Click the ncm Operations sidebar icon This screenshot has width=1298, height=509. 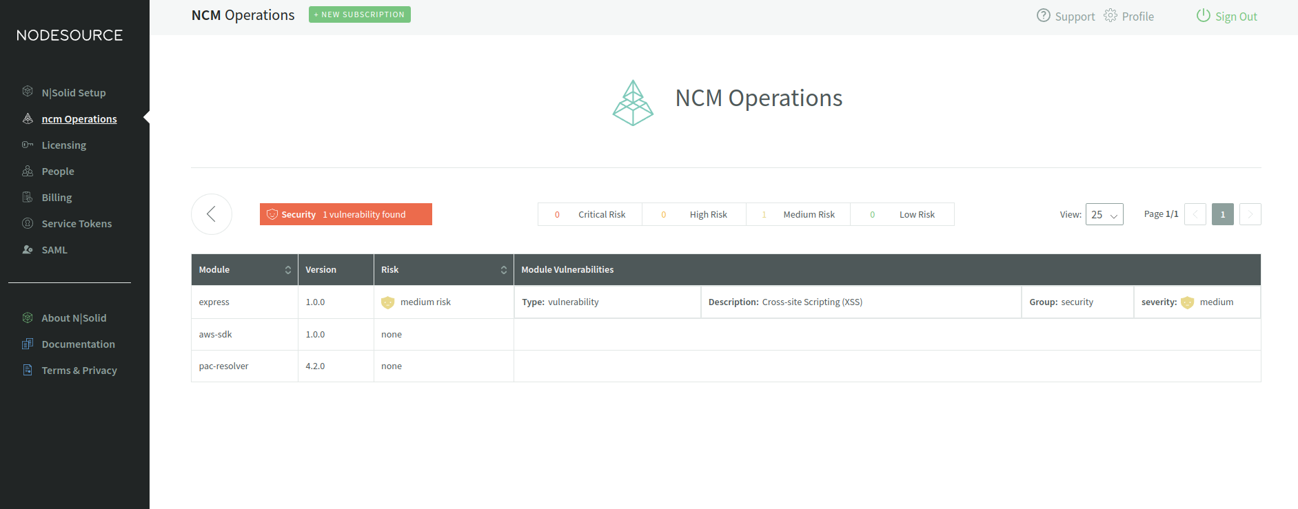(28, 118)
